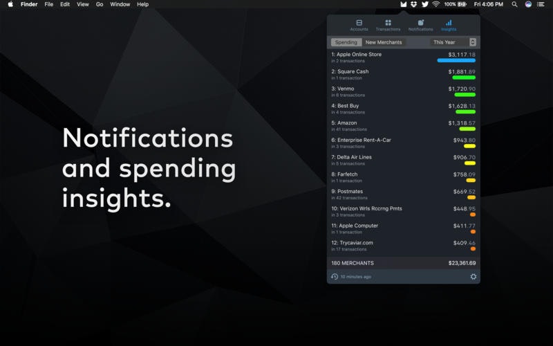Open the Twitter menu bar icon
The height and width of the screenshot is (346, 553).
point(425,4)
